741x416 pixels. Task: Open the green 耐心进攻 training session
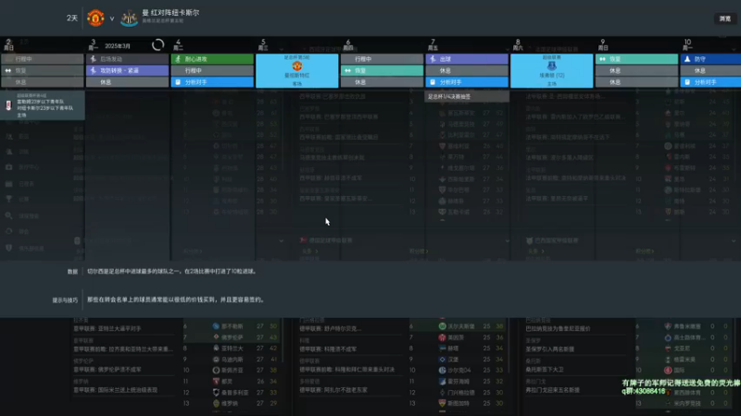[212, 59]
